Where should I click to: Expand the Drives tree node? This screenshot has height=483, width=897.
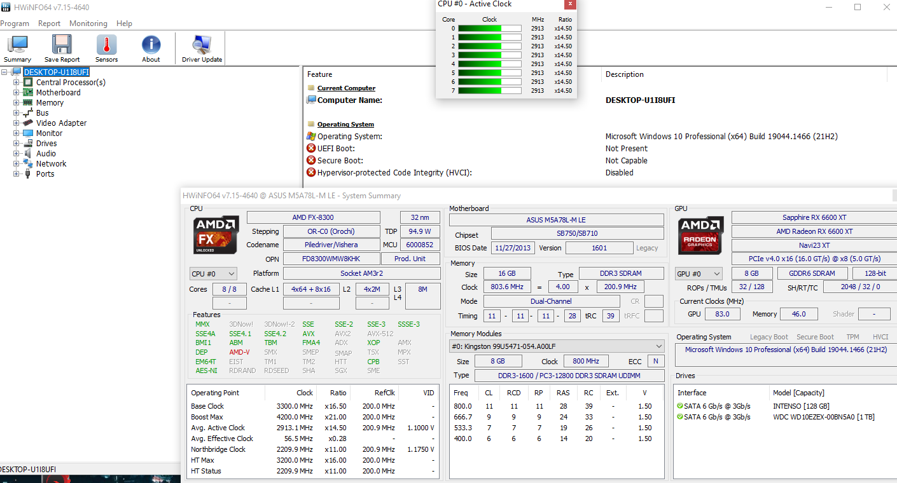[x=17, y=143]
